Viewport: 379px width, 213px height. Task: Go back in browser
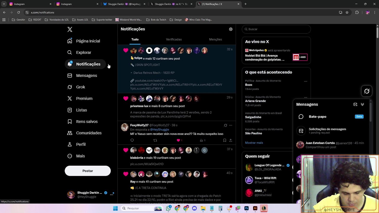click(4, 12)
